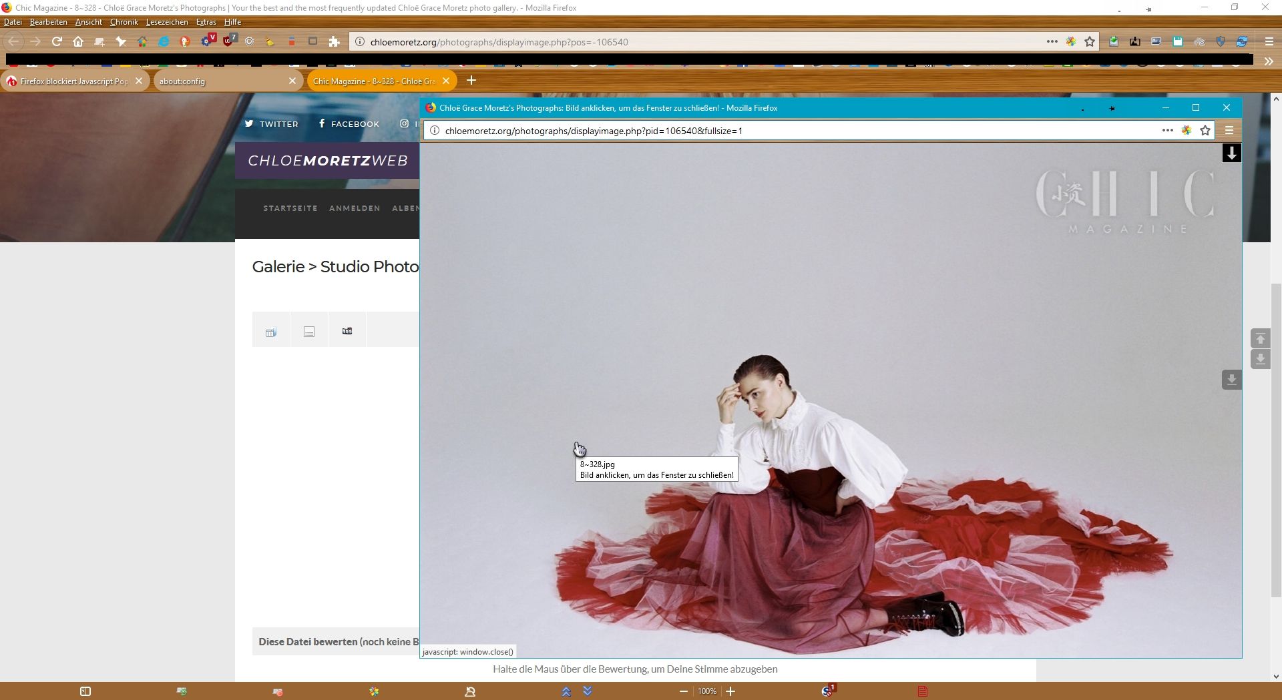Follow the TWITTER link
Screen dimensions: 1282x700
[x=272, y=124]
